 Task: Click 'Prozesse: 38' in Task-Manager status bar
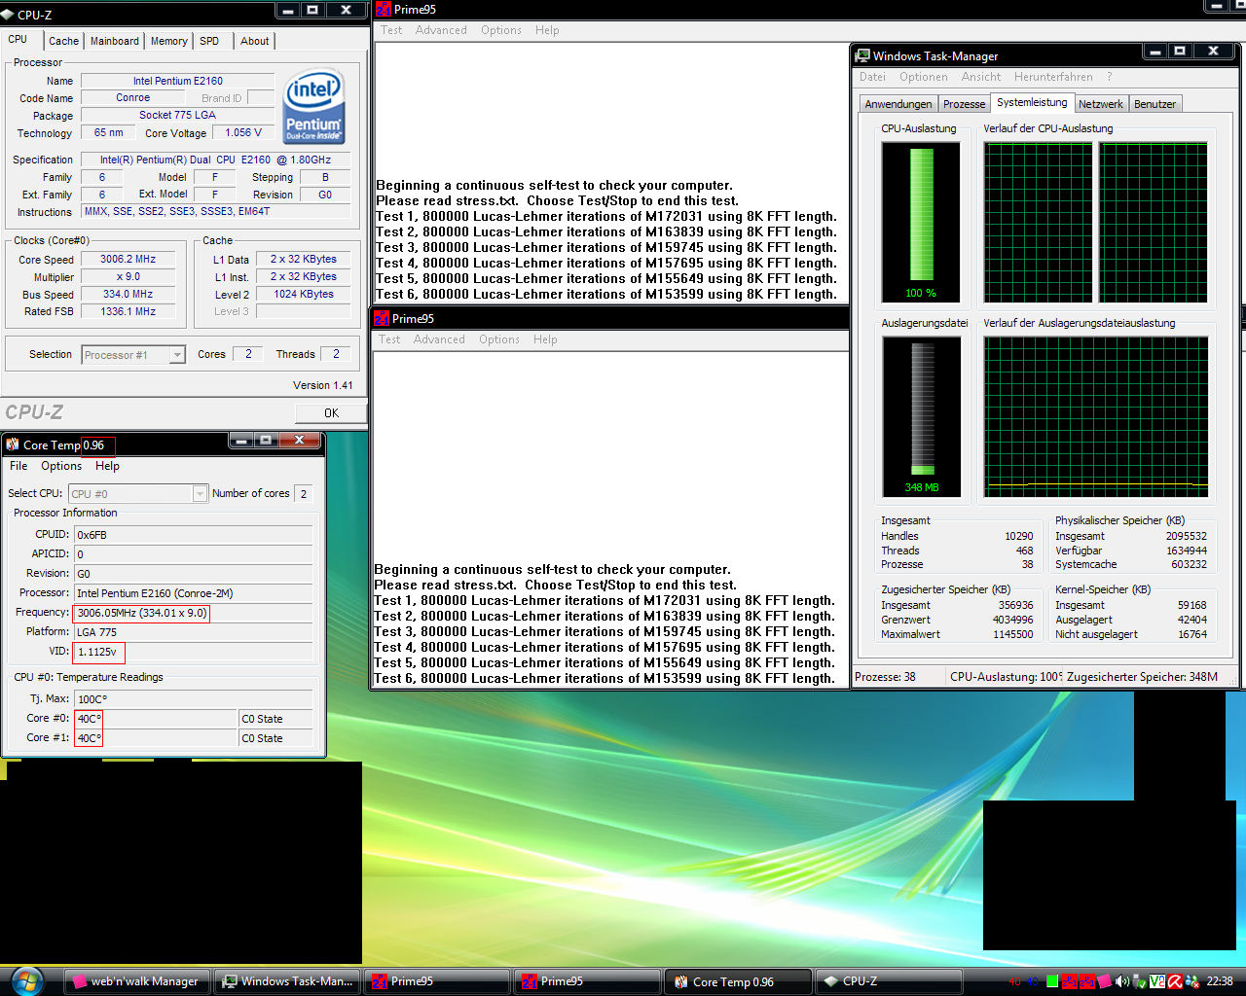885,677
